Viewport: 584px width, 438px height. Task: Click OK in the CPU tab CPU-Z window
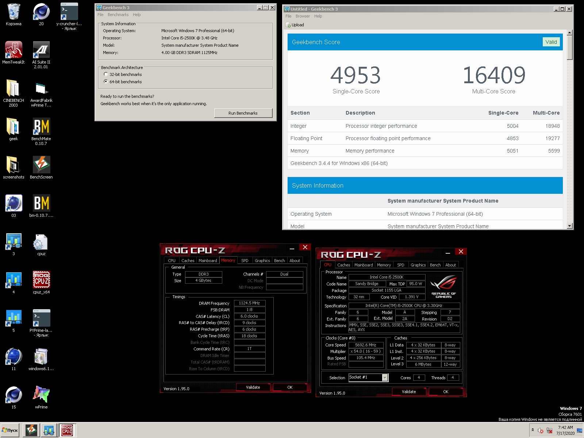446,392
